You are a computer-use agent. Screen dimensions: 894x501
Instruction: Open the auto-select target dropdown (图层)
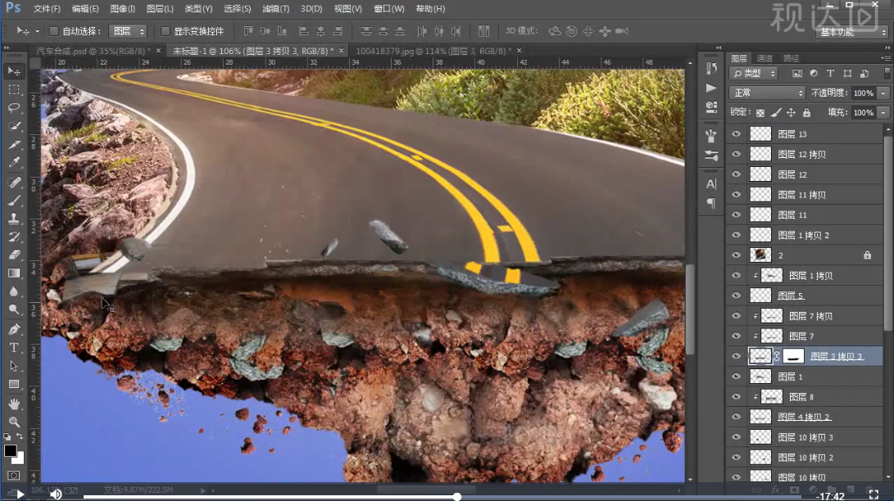[129, 31]
